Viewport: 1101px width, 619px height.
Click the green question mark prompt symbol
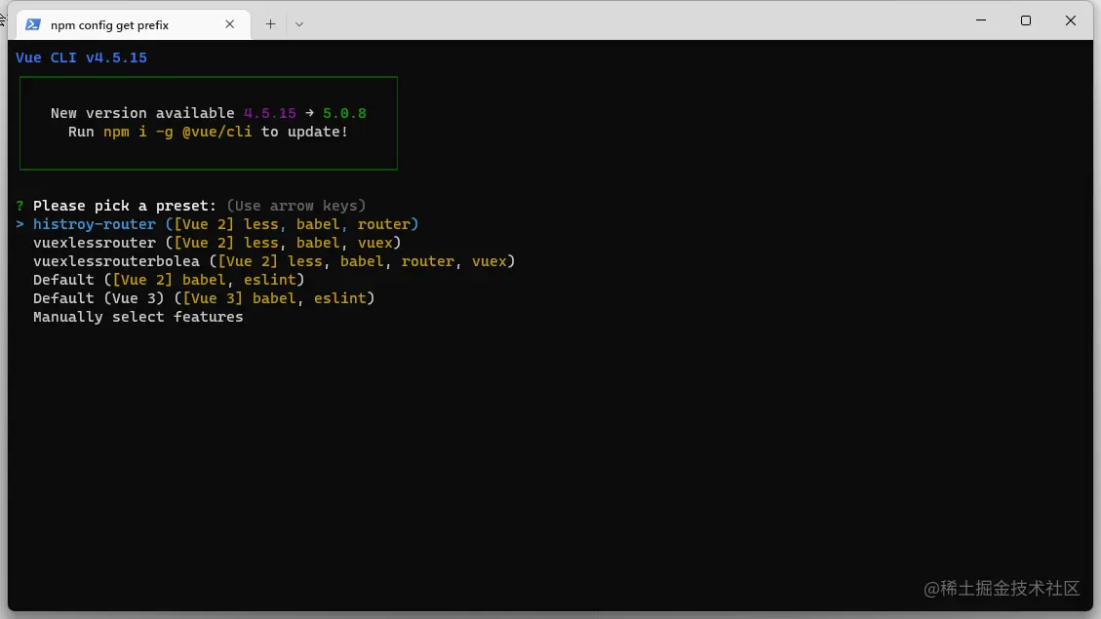20,206
